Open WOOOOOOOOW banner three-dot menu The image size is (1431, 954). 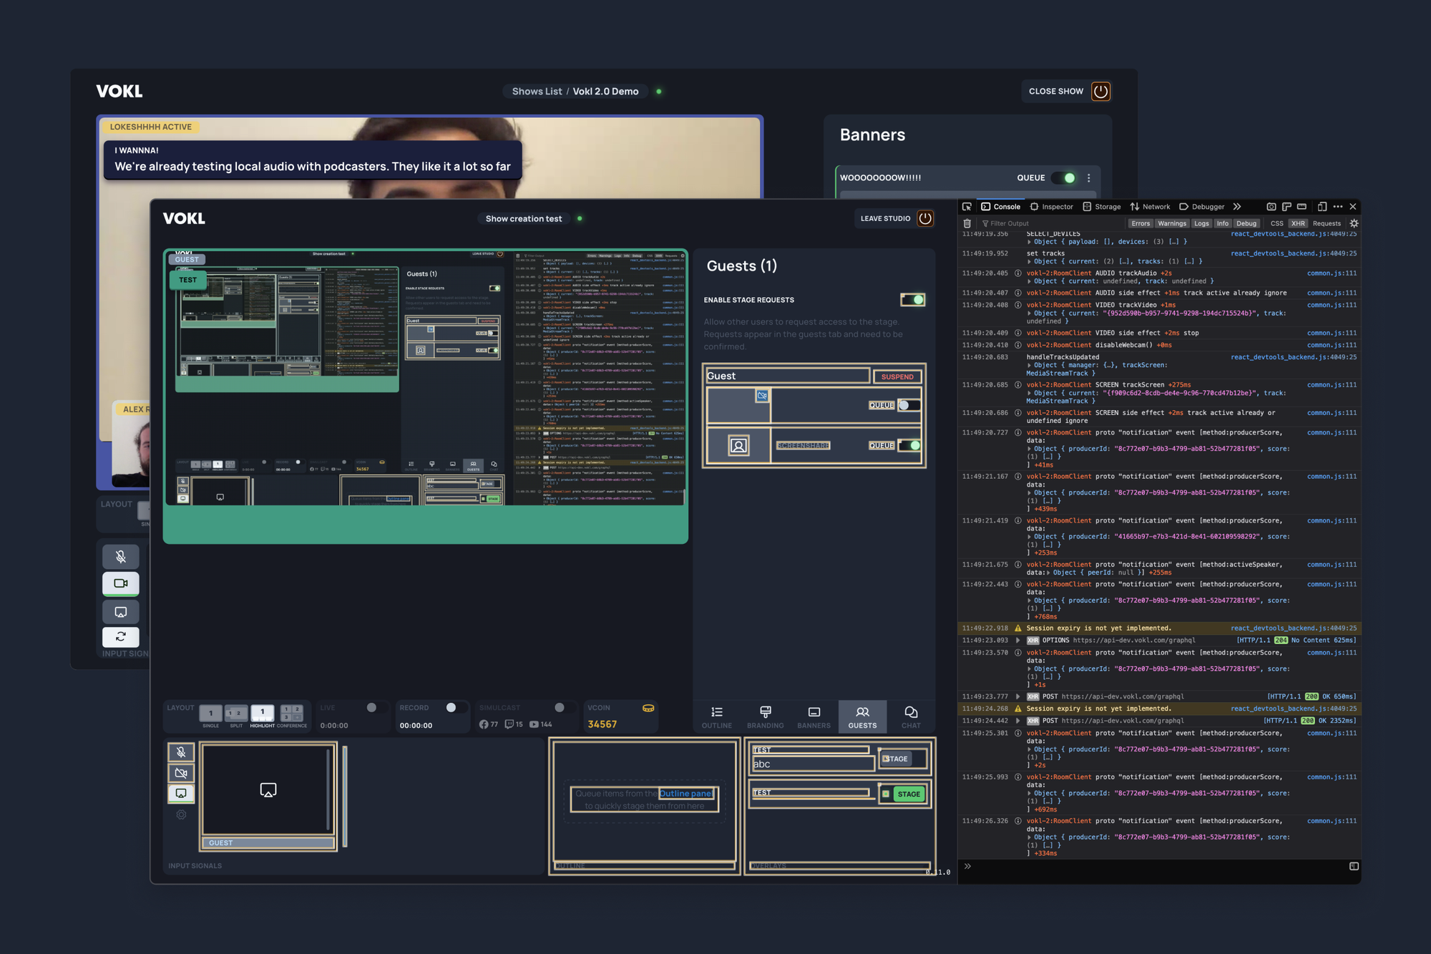click(1089, 178)
